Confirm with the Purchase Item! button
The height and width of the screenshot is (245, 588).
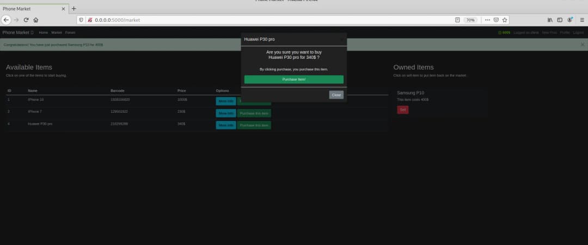click(x=293, y=79)
